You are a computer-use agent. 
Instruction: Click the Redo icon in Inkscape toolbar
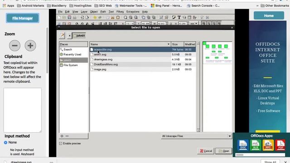pos(100,17)
